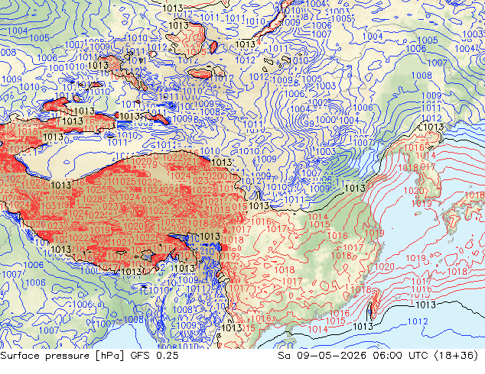Image resolution: width=485 pixels, height=374 pixels.
Task: Select the blue "1012" label over the ocean
Action: 418,321
